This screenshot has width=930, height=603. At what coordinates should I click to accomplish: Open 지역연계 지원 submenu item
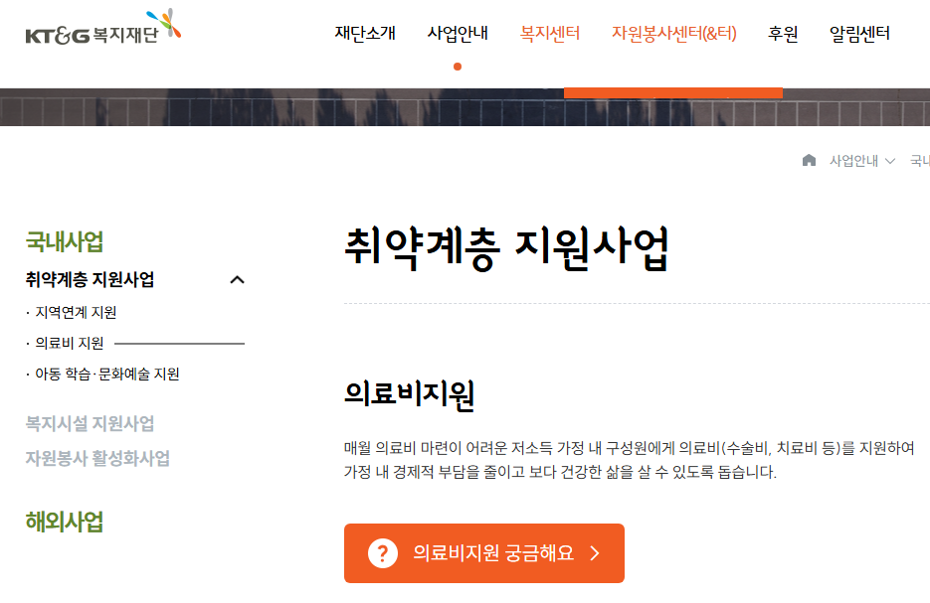click(76, 312)
